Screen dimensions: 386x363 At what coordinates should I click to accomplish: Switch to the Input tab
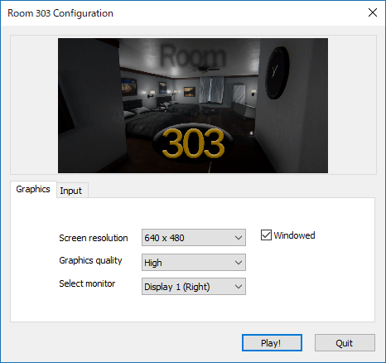click(x=72, y=191)
